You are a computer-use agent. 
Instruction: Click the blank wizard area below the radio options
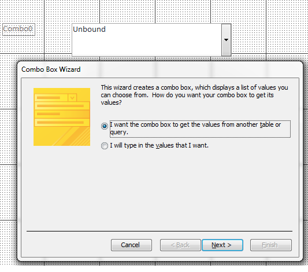point(159,189)
